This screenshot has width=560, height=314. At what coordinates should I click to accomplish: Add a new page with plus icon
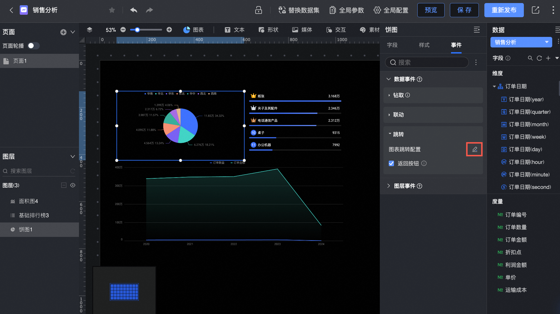pyautogui.click(x=63, y=32)
